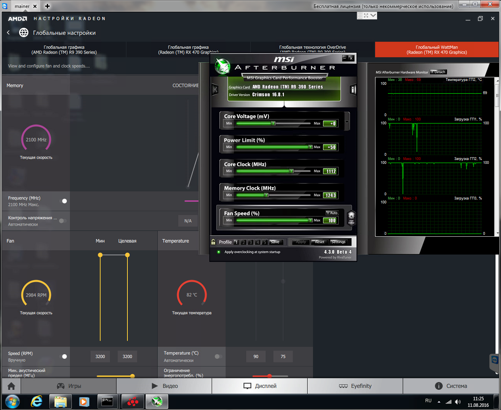Open the Afterburner Kombustor K button

[x=215, y=89]
